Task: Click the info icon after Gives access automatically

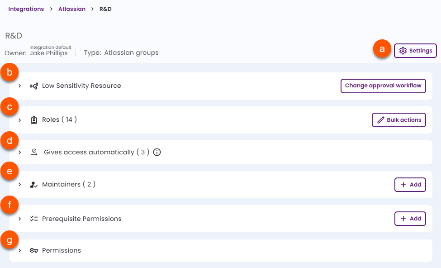Action: coord(156,152)
